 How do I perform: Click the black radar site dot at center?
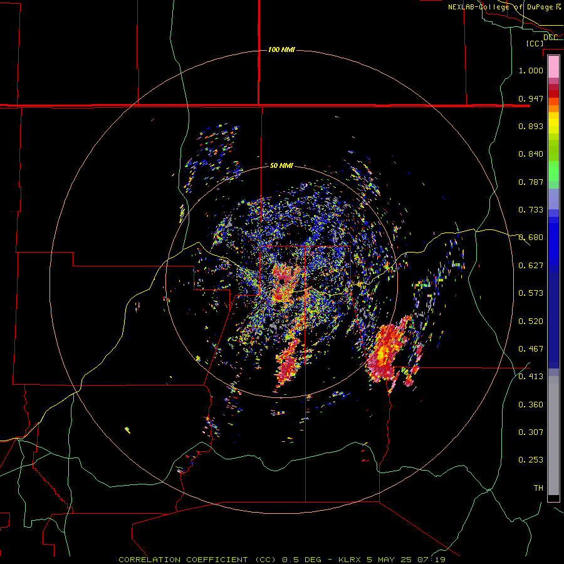(x=281, y=281)
